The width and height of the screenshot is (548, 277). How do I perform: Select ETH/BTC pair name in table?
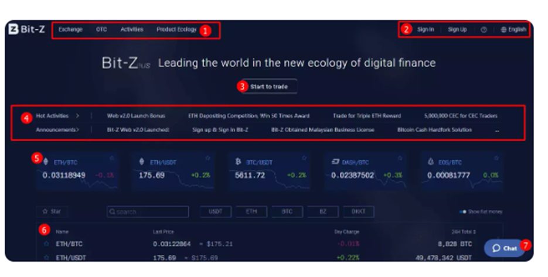(69, 244)
